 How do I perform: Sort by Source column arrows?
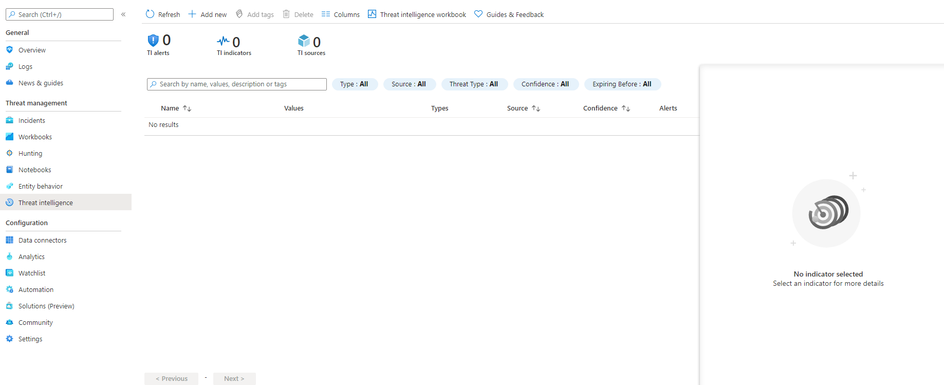click(x=536, y=108)
